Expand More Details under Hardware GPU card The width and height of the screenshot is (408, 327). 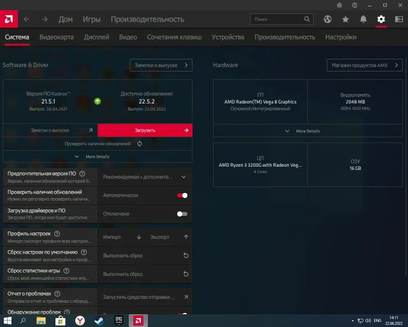click(308, 131)
